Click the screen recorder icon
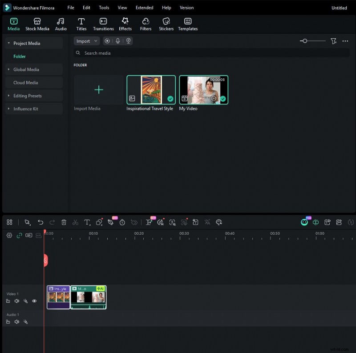 tap(107, 40)
